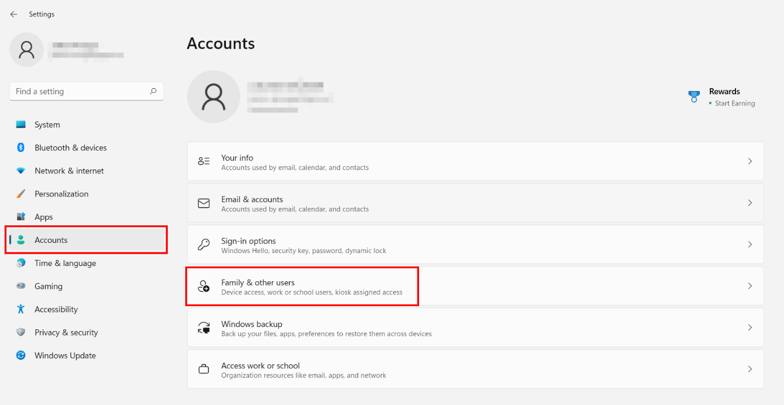Click the Windows backup icon

point(204,328)
